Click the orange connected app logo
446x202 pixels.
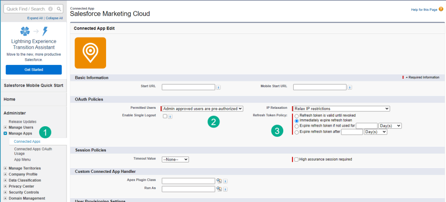pyautogui.click(x=90, y=53)
